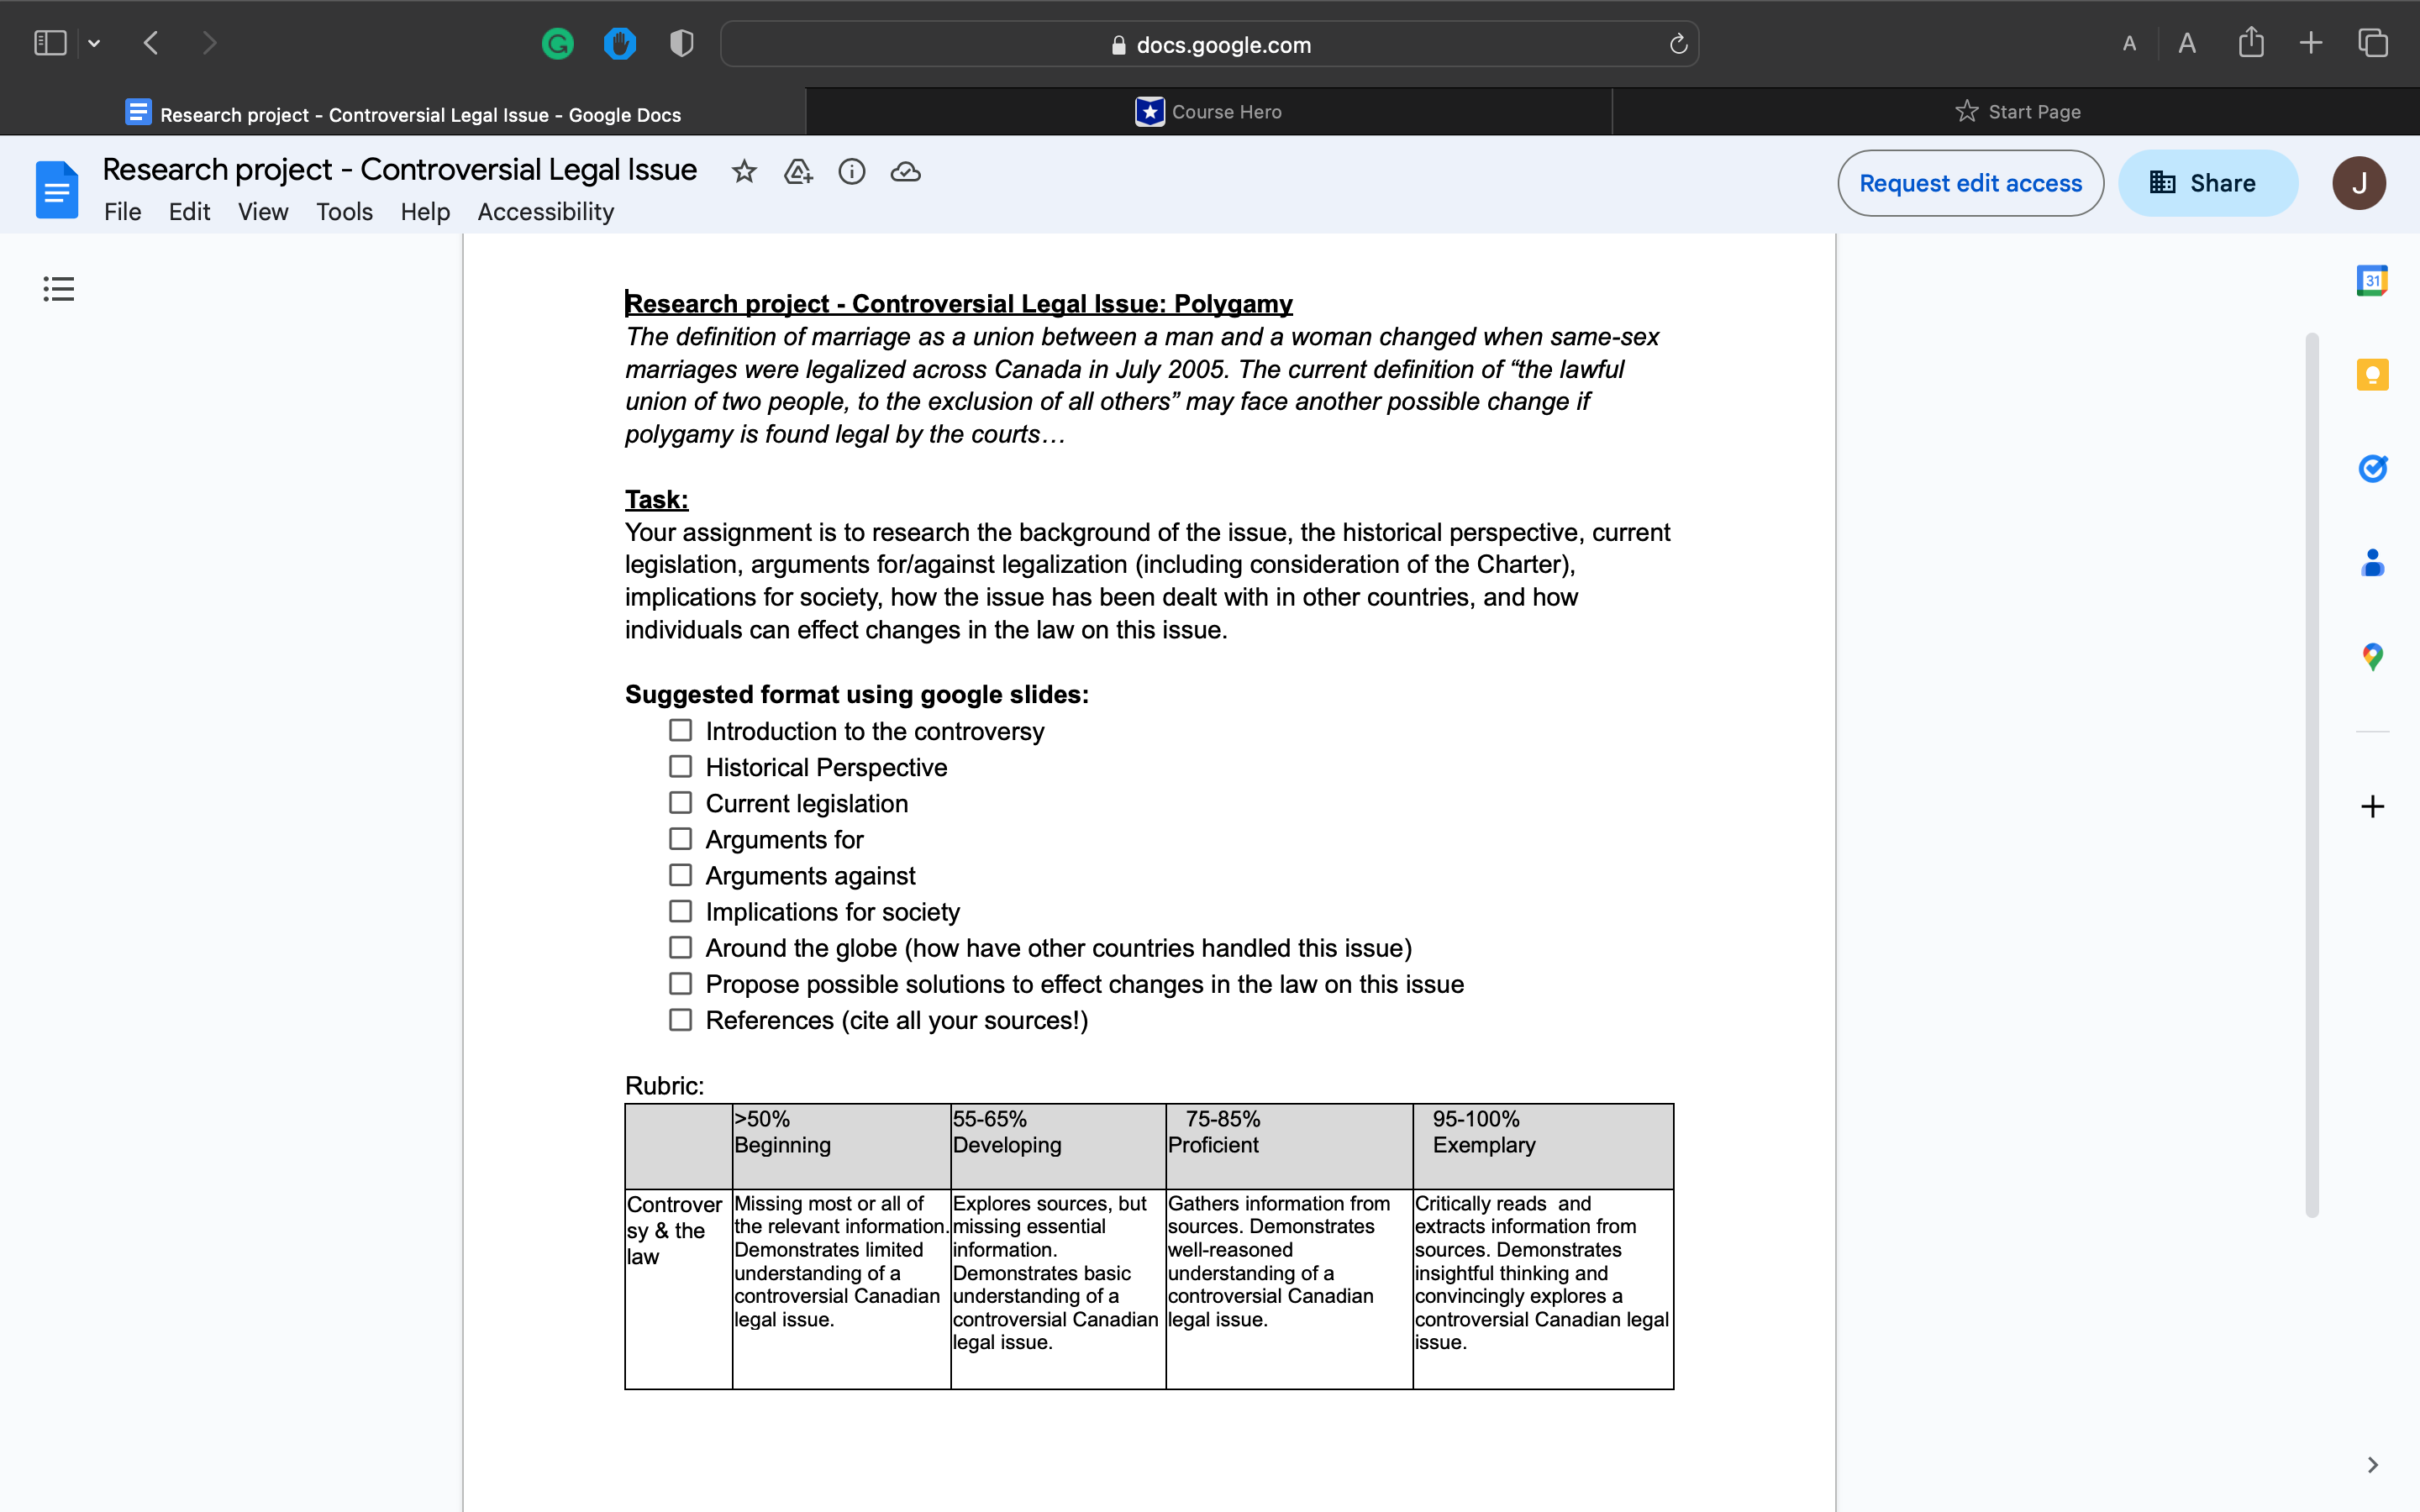Click the cloud save status icon

905,172
